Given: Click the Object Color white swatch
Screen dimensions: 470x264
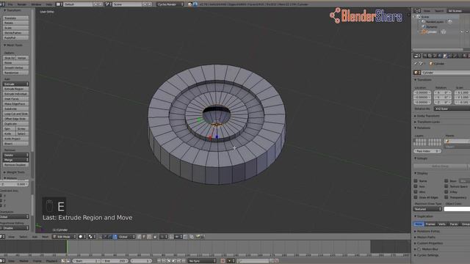Looking at the screenshot, I should point(457,209).
